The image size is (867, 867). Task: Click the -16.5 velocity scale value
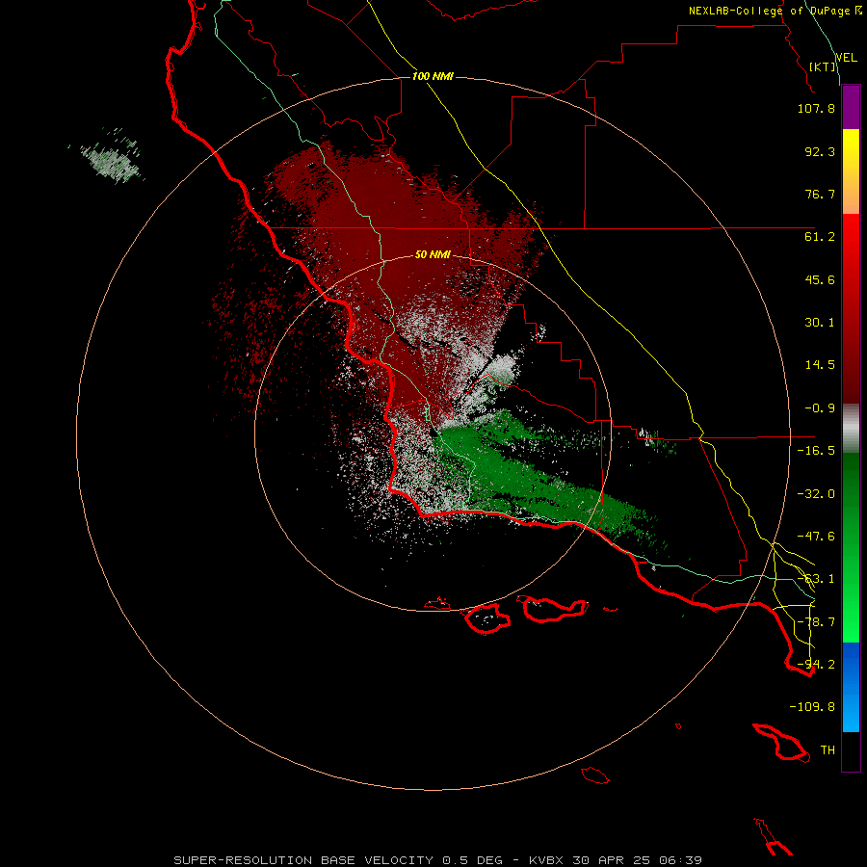point(816,451)
